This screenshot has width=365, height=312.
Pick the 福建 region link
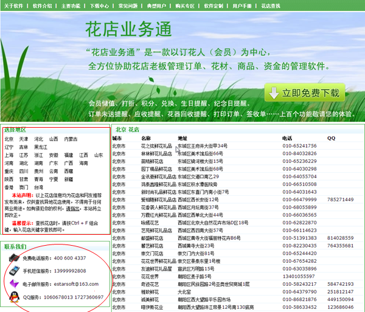pyautogui.click(x=69, y=155)
